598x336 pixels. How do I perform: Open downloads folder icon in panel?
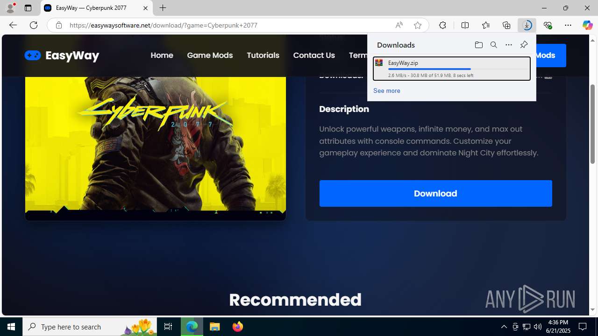click(478, 45)
